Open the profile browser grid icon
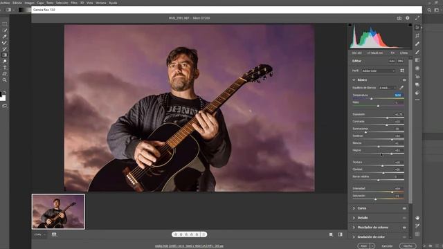 [402, 71]
